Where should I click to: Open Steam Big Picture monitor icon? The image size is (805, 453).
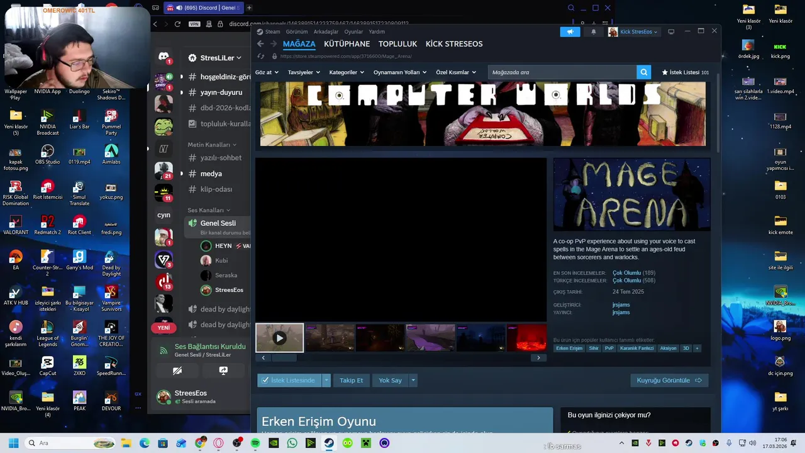[671, 31]
